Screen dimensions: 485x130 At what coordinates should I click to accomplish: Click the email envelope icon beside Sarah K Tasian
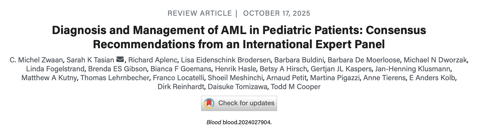tap(120, 59)
